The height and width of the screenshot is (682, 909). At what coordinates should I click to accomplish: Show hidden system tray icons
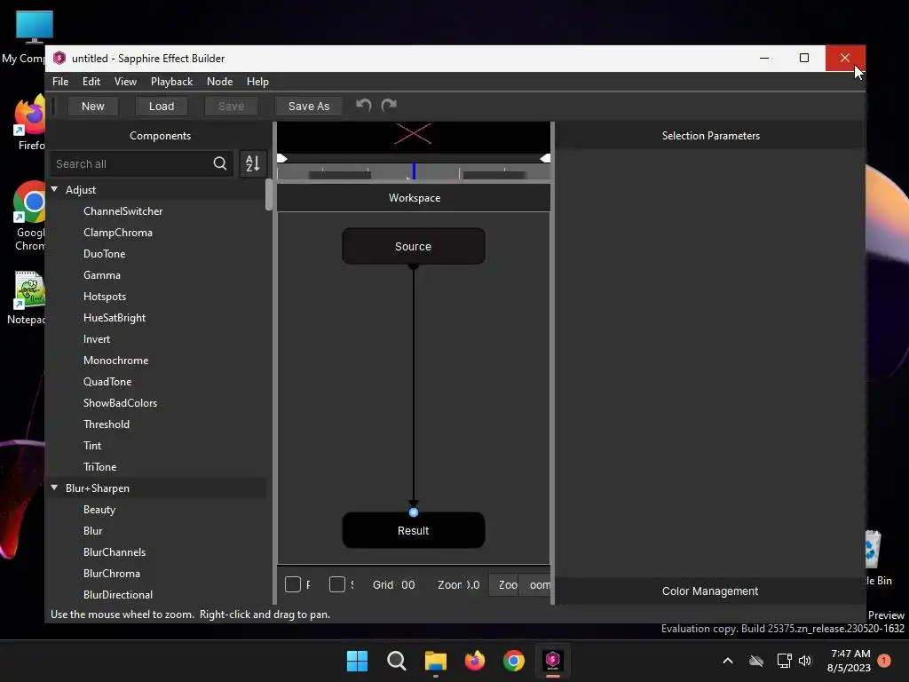pos(728,661)
